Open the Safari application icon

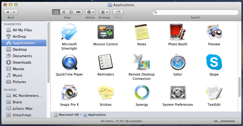tap(178, 62)
